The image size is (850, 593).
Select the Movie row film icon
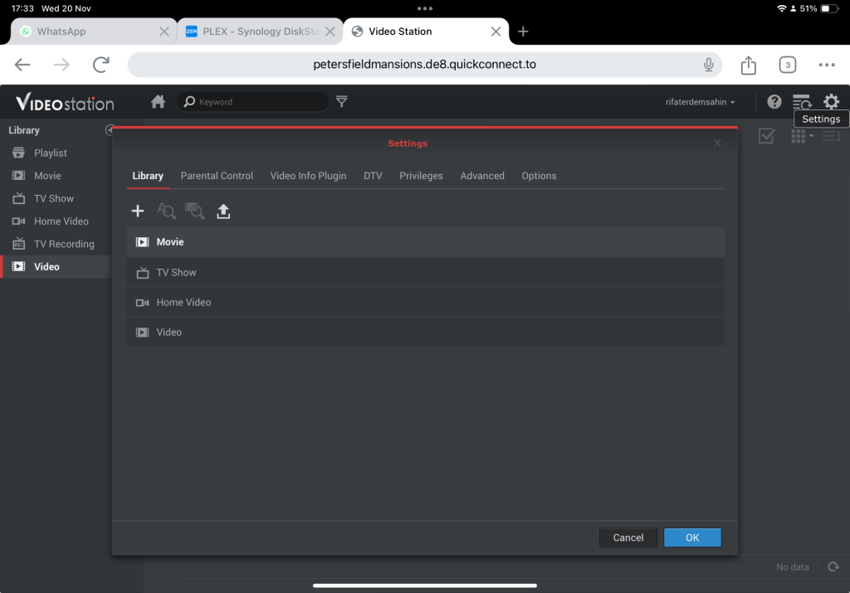[142, 242]
